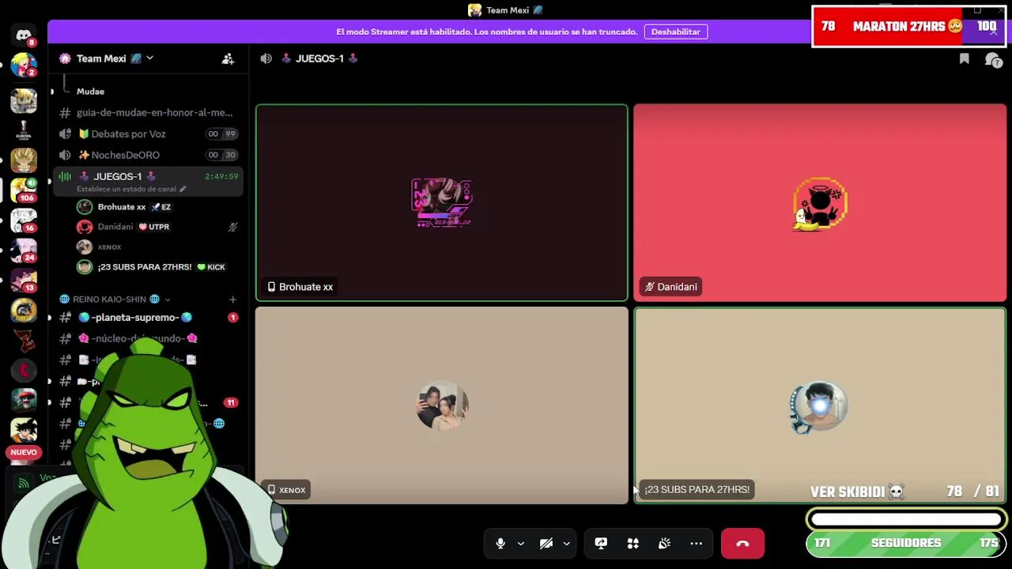
Task: Join the Debates por Voz voice channel
Action: coord(148,134)
